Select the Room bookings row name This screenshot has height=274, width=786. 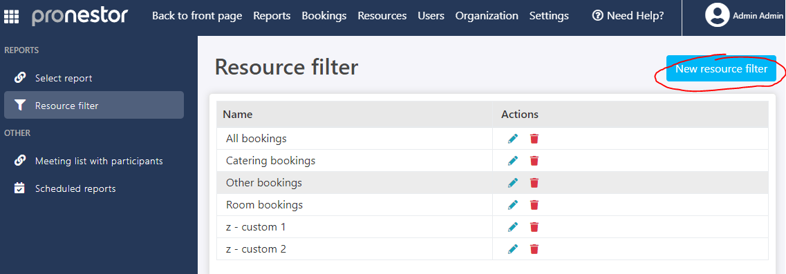point(265,205)
